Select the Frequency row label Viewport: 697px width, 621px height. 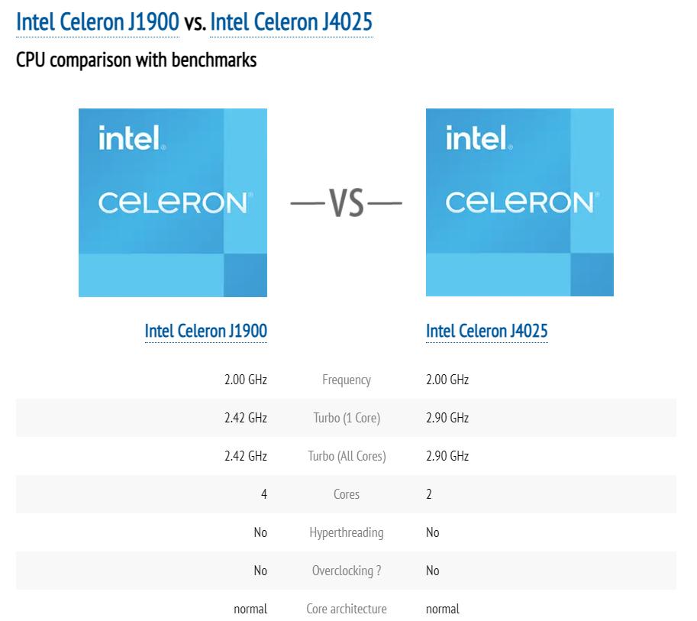tap(347, 380)
